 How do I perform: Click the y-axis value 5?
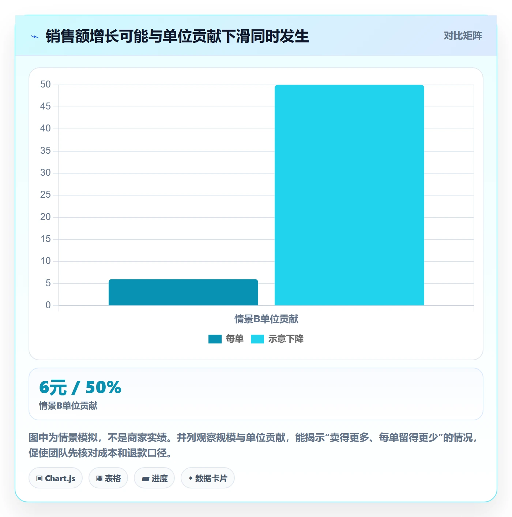[x=48, y=283]
